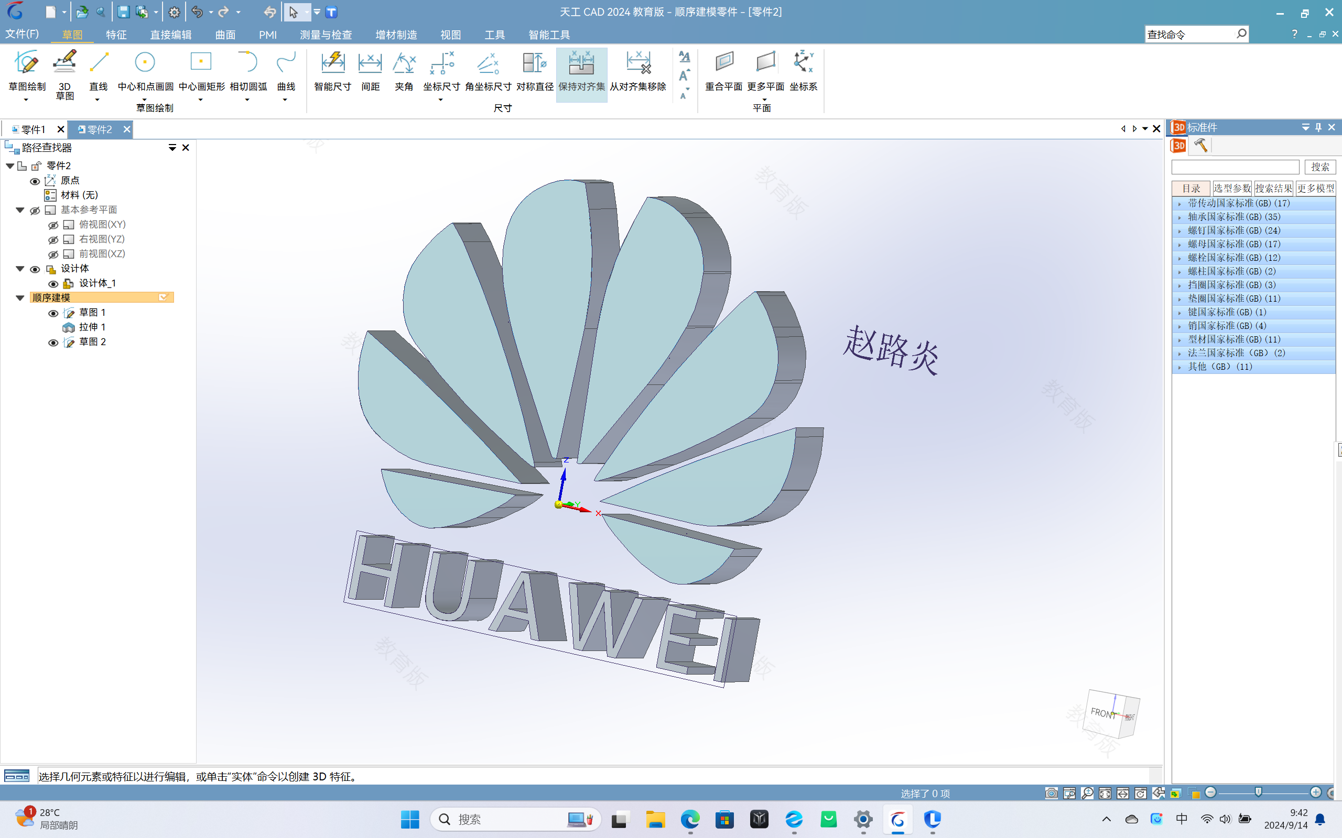This screenshot has height=838, width=1342.
Task: Collapse the 顺序建模 section
Action: (20, 298)
